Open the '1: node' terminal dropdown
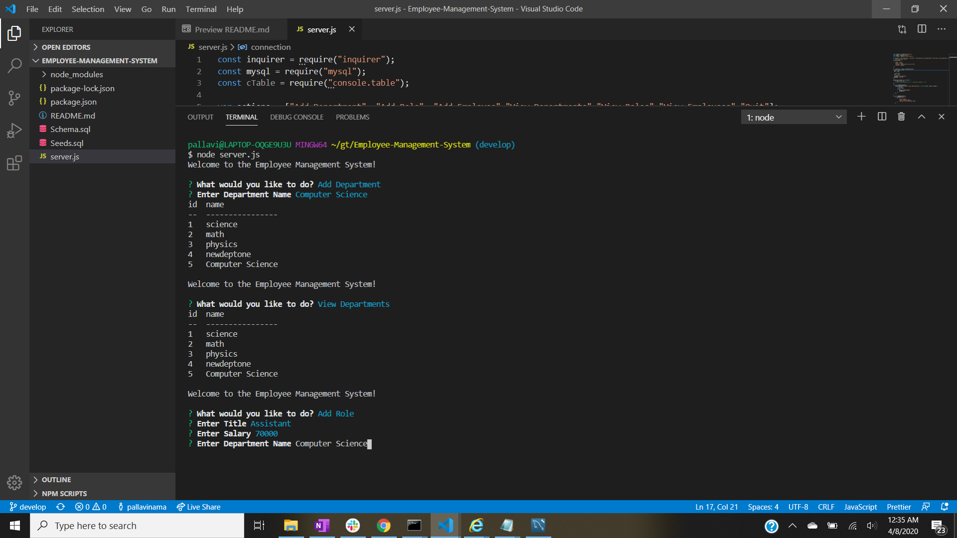 793,117
